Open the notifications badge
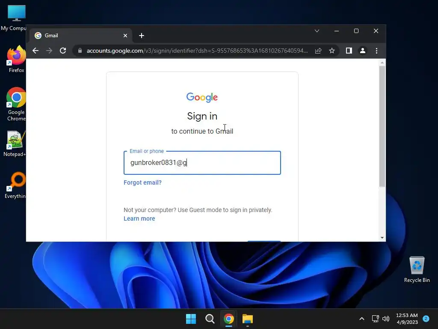Viewport: 438px width, 329px height. click(426, 319)
